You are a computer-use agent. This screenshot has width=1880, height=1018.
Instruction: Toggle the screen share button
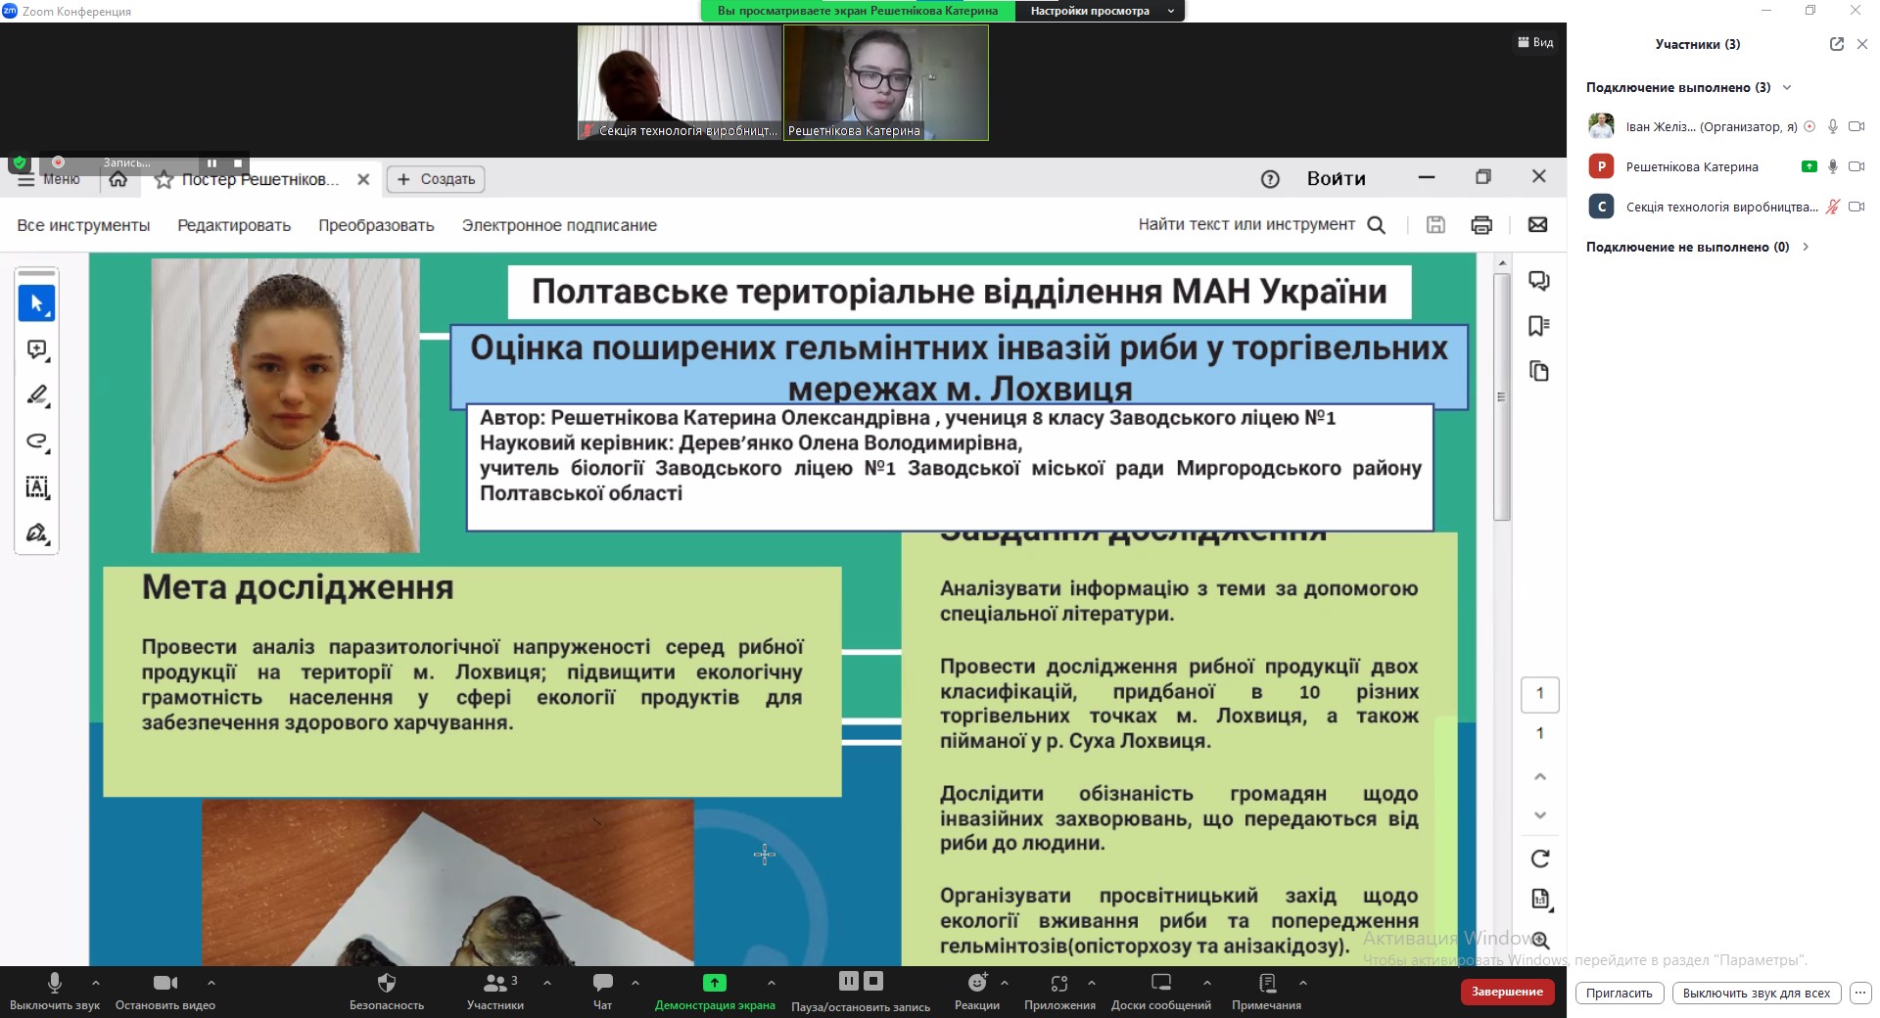(715, 991)
